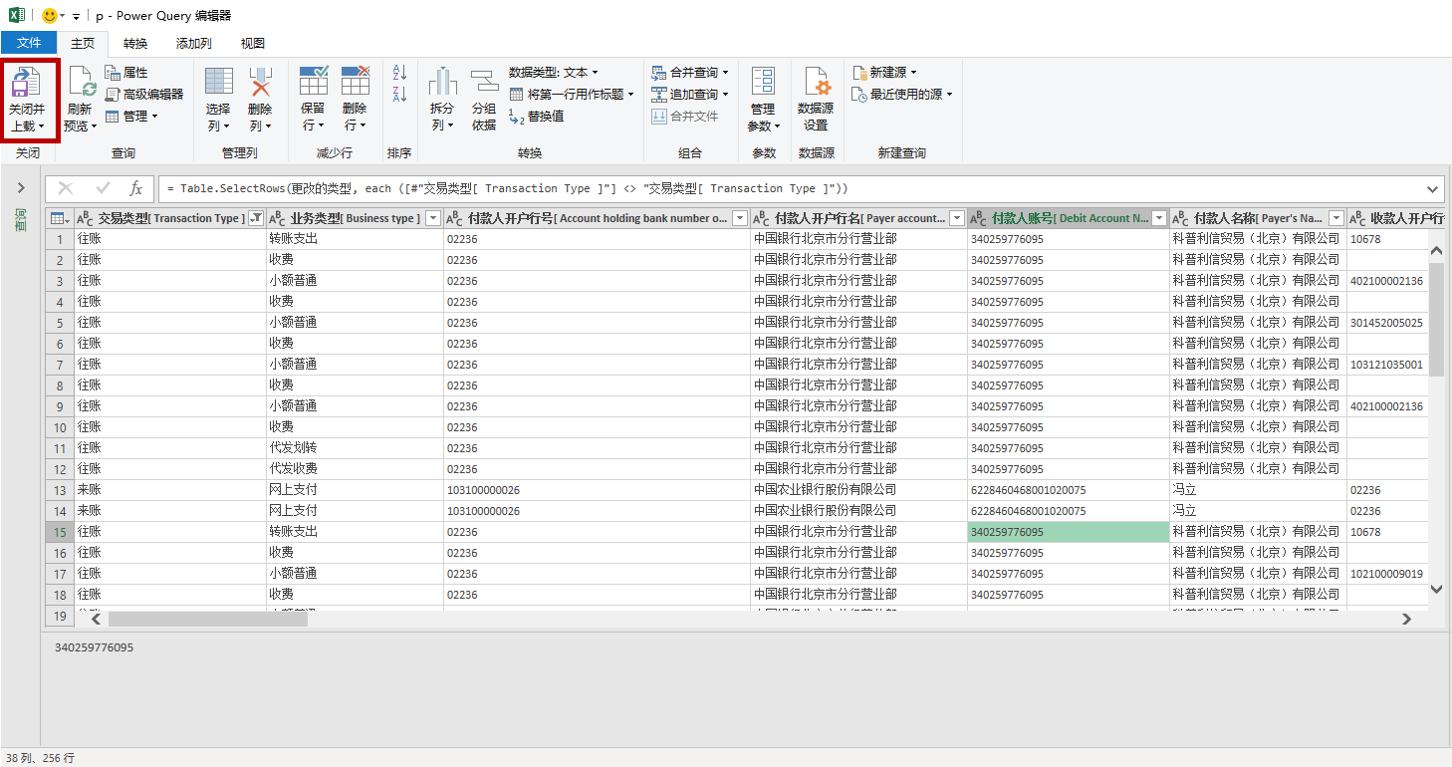Sort descending with the Z-A icon
Image resolution: width=1452 pixels, height=767 pixels.
pos(400,95)
